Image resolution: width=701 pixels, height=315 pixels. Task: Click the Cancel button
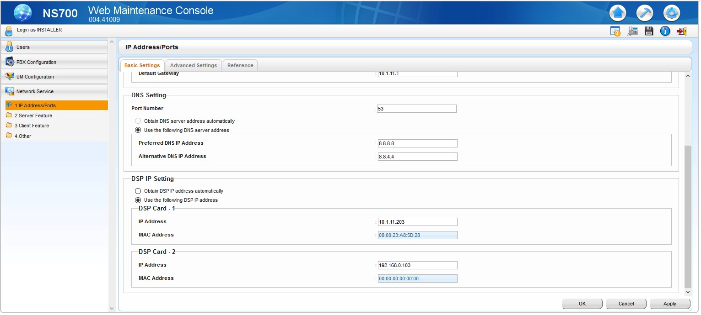pyautogui.click(x=626, y=304)
